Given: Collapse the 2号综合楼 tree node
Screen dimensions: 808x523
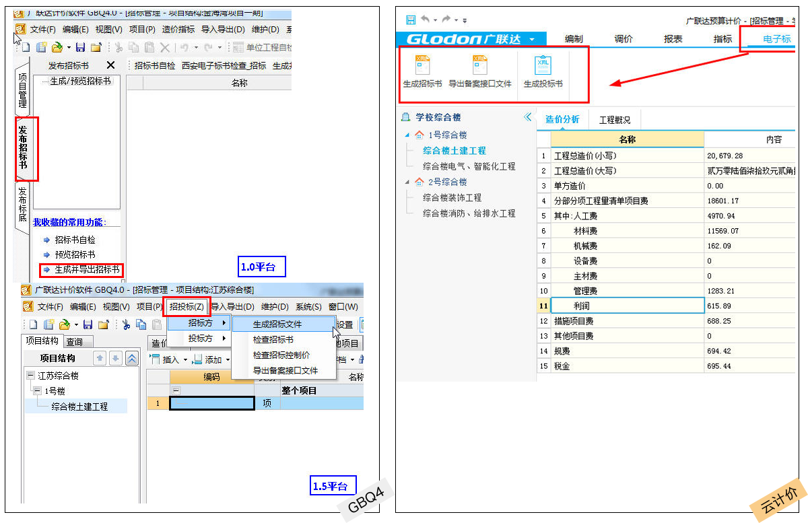Looking at the screenshot, I should [x=407, y=182].
